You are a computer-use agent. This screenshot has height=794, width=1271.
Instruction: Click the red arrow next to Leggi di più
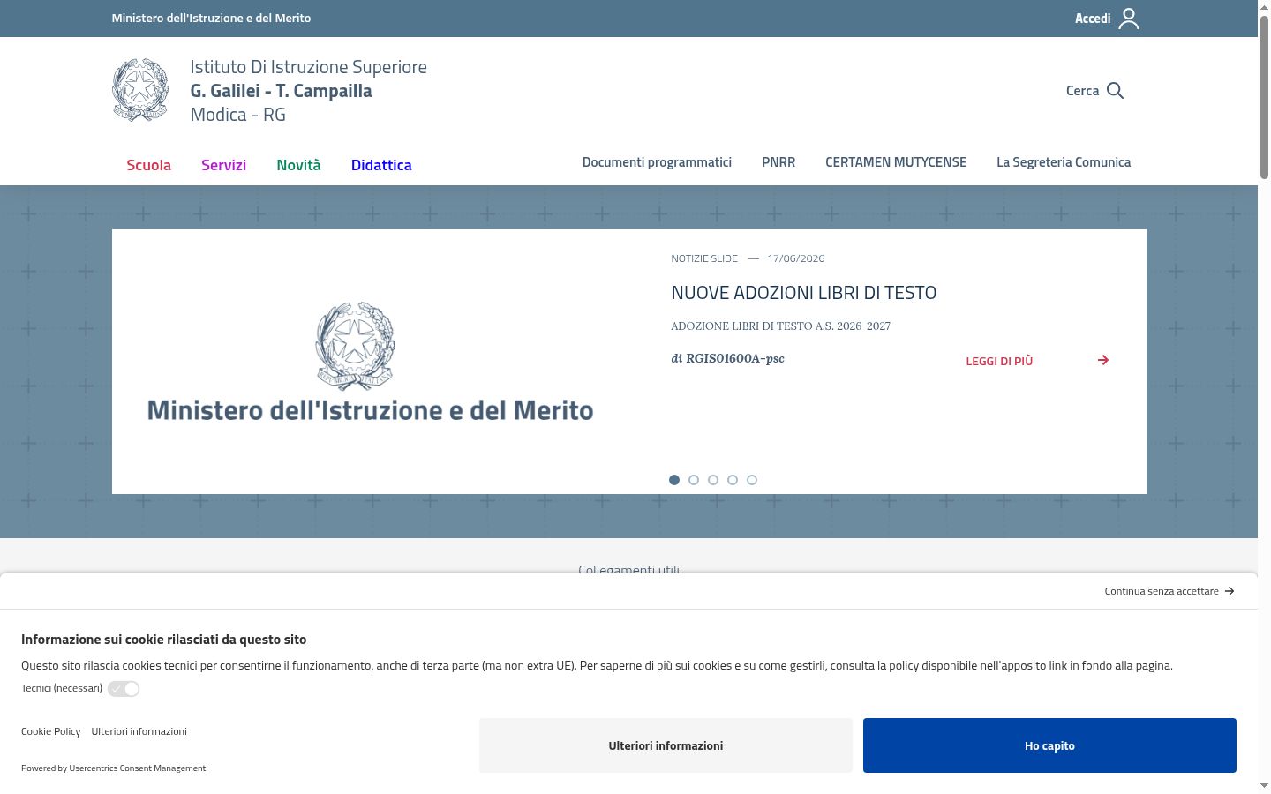point(1103,360)
